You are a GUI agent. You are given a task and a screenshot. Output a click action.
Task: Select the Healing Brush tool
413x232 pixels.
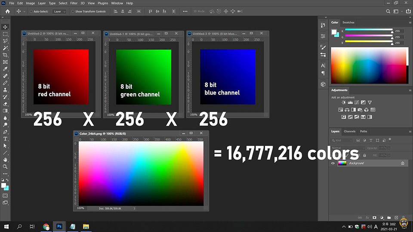[5, 76]
